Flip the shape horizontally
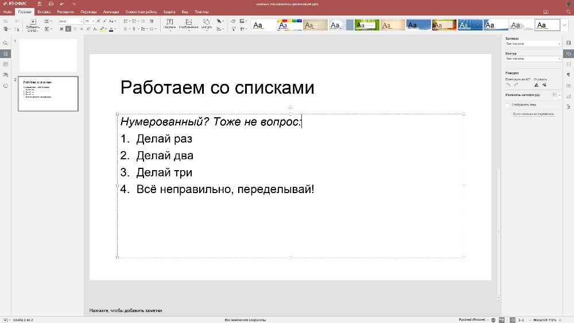The image size is (574, 323). click(x=536, y=85)
